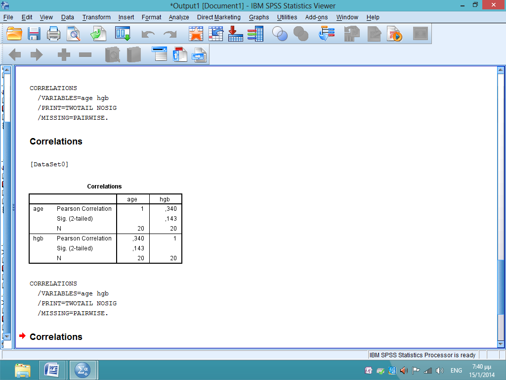506x380 pixels.
Task: Click the Action Center flag tray icon
Action: [x=416, y=371]
